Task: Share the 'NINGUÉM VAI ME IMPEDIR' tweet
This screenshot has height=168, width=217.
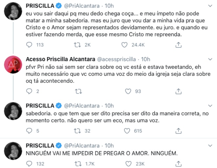Action: (179, 164)
